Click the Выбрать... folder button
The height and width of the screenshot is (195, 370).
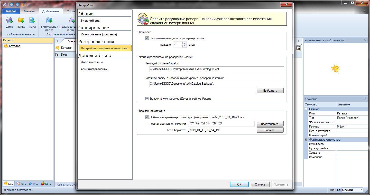[x=270, y=91]
